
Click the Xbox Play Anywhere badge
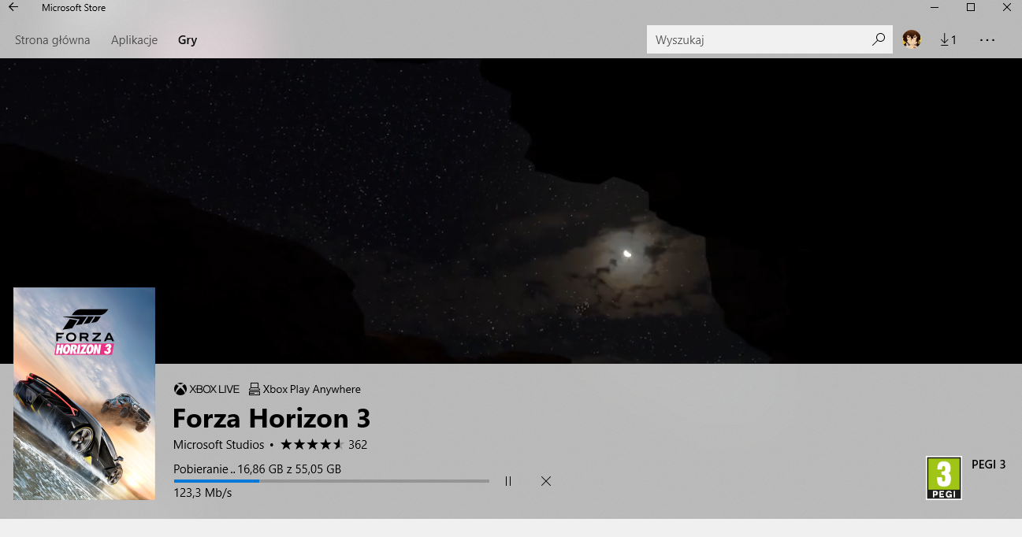pyautogui.click(x=305, y=389)
